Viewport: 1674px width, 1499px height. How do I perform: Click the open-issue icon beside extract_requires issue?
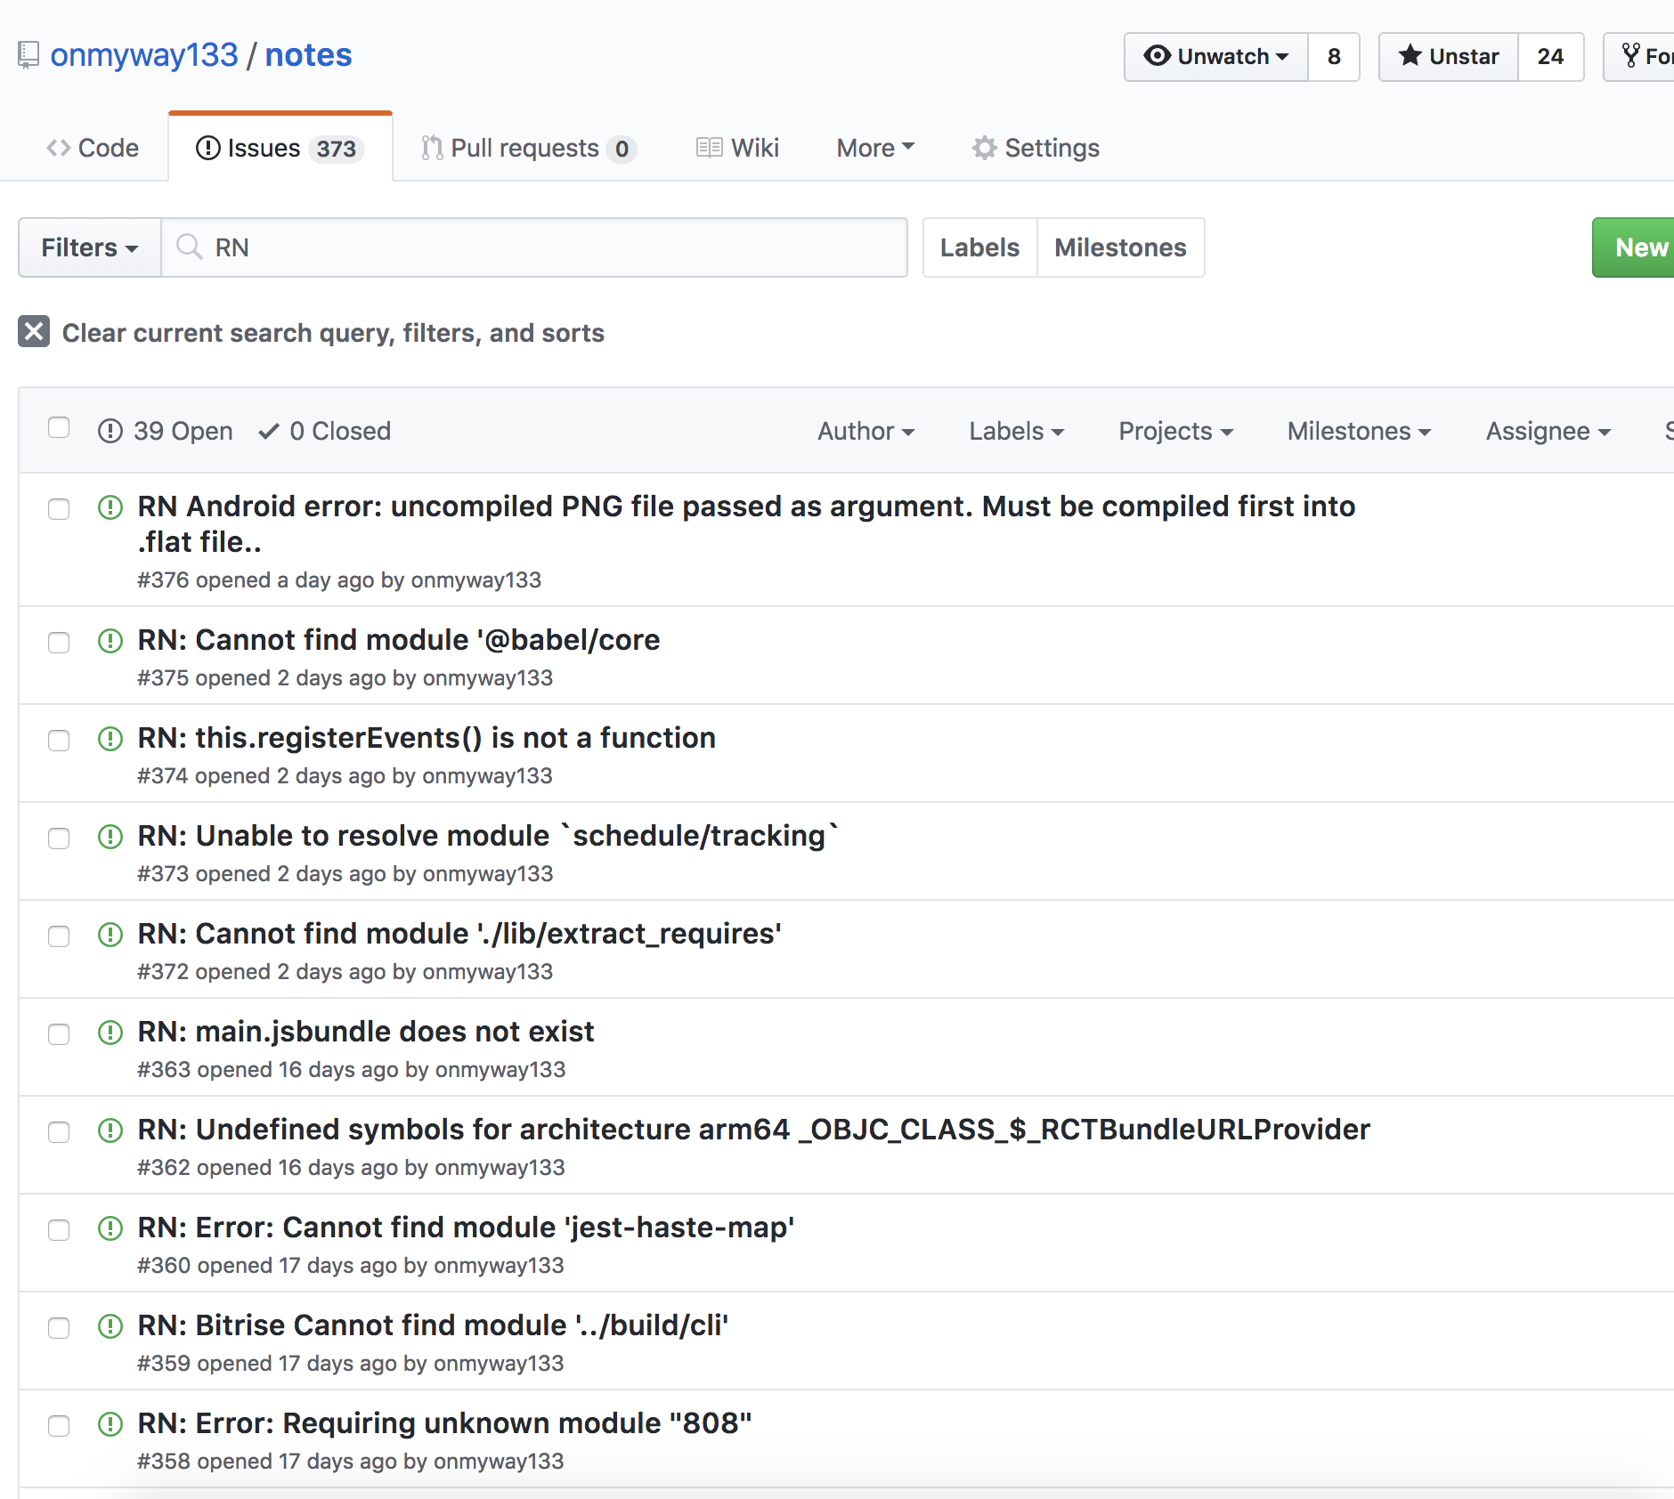[110, 935]
